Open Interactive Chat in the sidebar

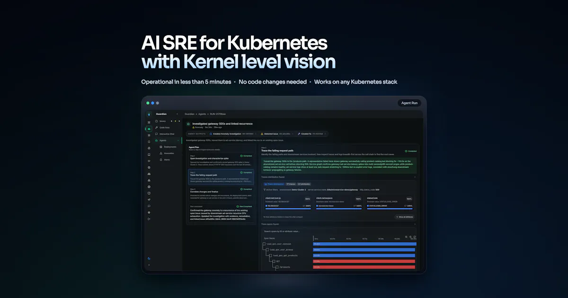[168, 134]
